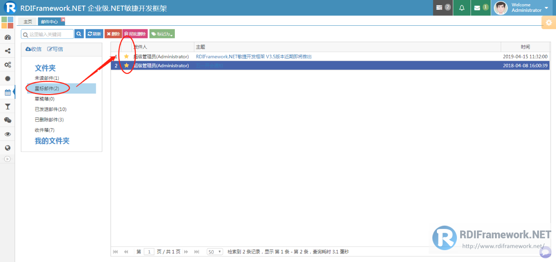Click the notification bell icon
556x262 pixels.
(x=462, y=8)
